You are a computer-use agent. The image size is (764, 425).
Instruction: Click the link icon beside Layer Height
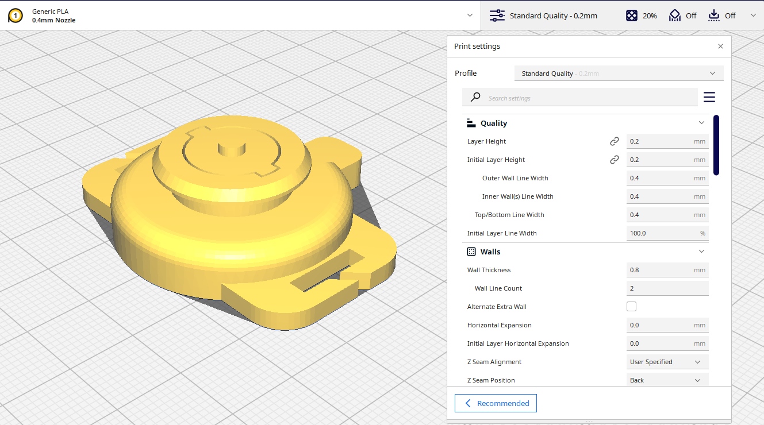click(x=615, y=141)
